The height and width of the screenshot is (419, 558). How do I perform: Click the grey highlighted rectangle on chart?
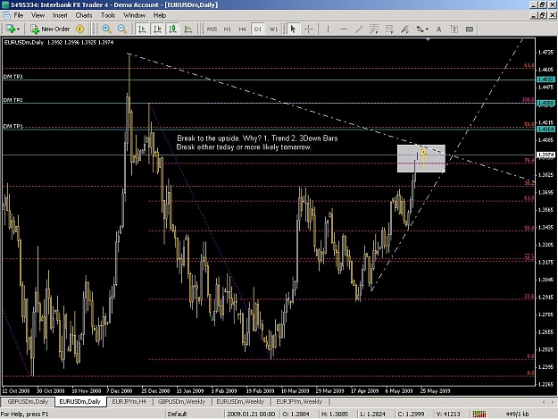[421, 158]
